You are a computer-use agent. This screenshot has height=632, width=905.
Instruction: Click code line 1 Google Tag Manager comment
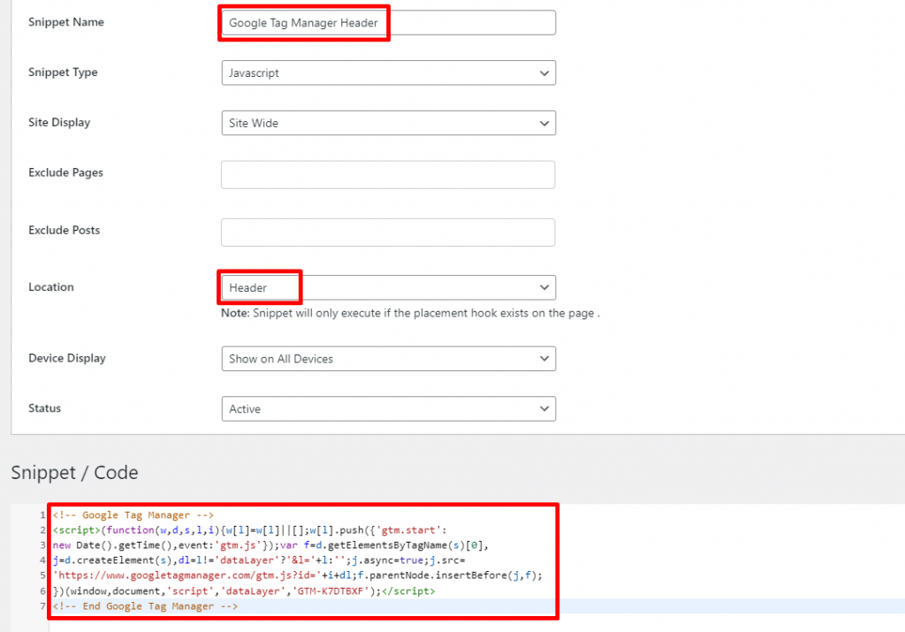(133, 514)
